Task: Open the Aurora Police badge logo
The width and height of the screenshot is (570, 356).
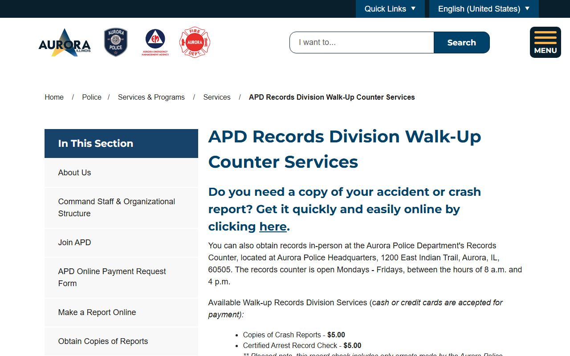Action: pos(116,42)
